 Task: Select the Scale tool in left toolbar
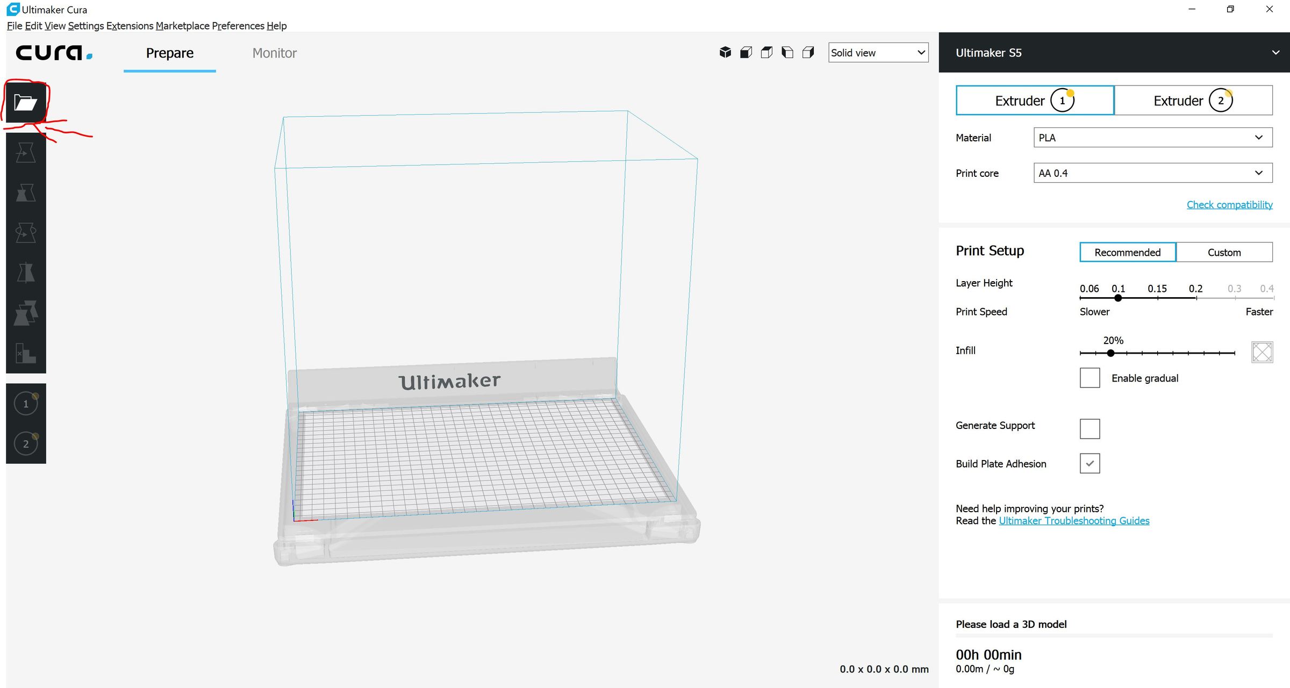tap(26, 193)
